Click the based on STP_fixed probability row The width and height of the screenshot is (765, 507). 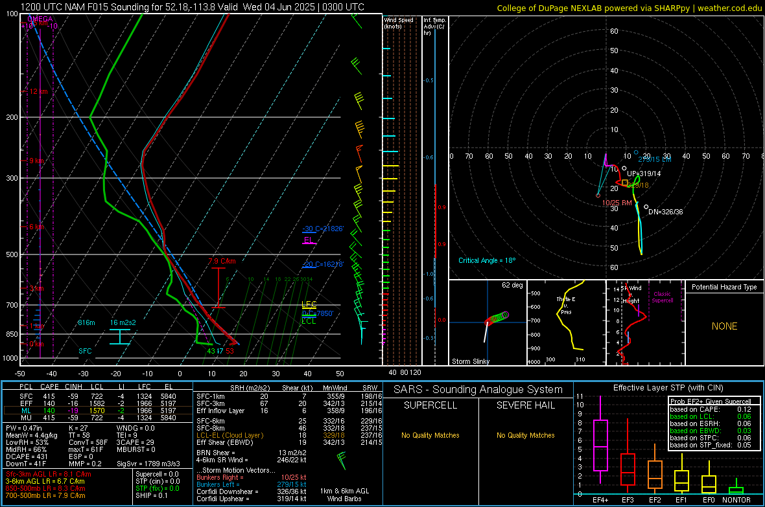pos(711,445)
